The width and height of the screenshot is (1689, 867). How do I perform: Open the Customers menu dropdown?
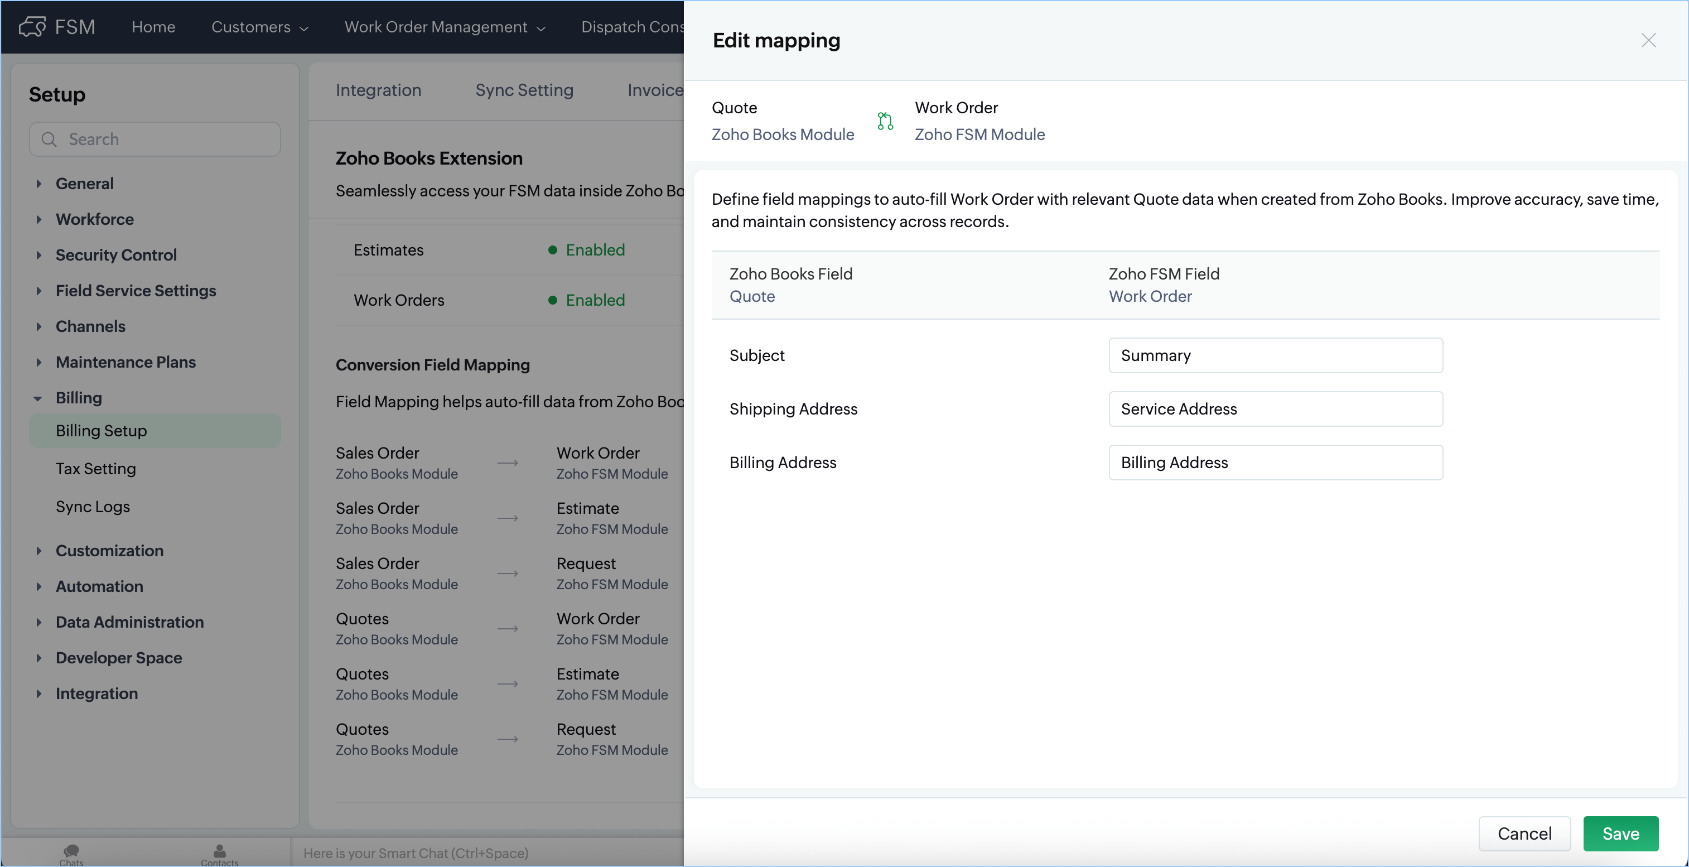pos(259,27)
